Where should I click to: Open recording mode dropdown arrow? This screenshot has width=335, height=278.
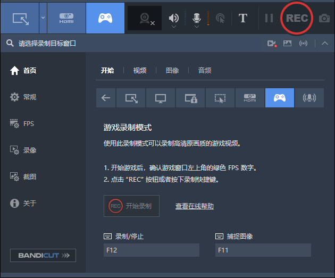pyautogui.click(x=43, y=18)
